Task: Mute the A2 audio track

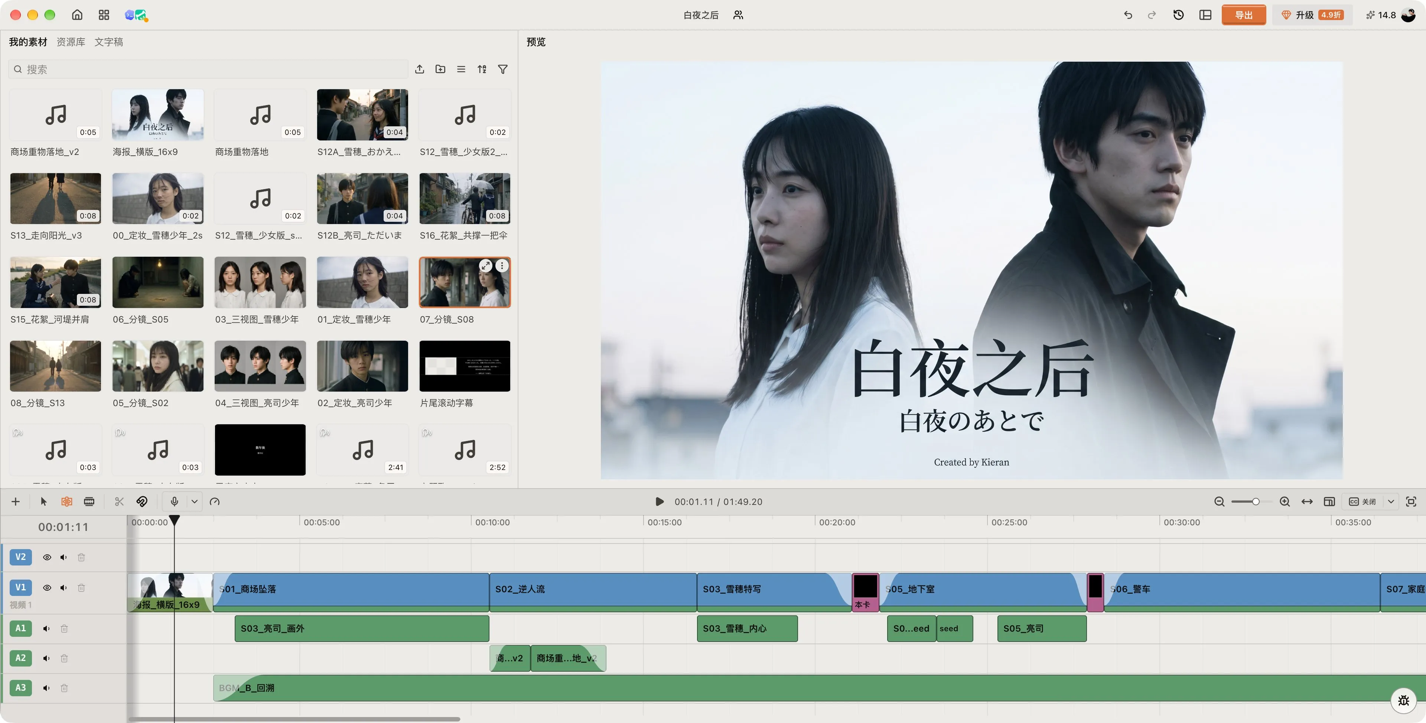Action: pyautogui.click(x=46, y=658)
